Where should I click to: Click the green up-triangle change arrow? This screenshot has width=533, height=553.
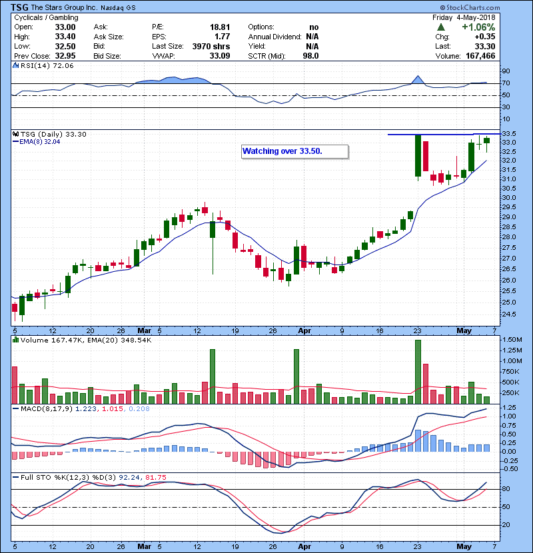[x=440, y=27]
